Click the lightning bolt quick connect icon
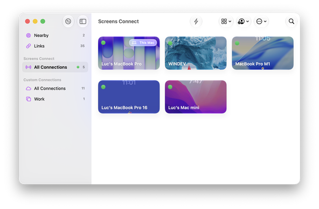Image resolution: width=319 pixels, height=209 pixels. click(196, 21)
